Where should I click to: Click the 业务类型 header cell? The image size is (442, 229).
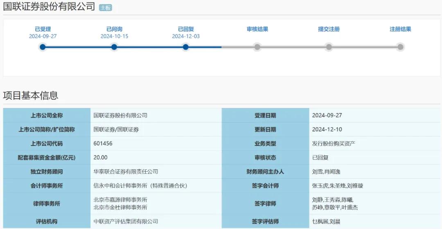tap(265, 144)
